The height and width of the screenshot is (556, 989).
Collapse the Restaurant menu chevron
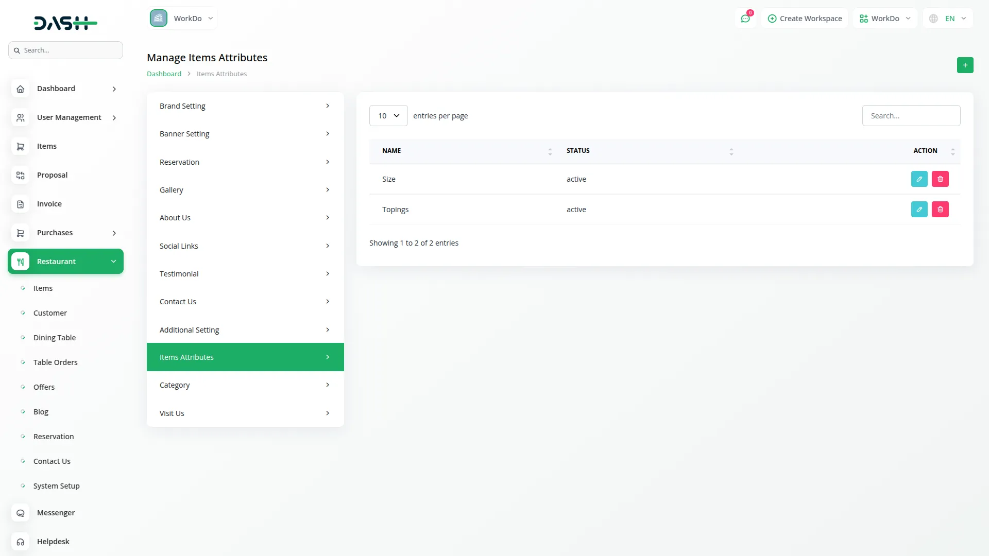coord(113,262)
